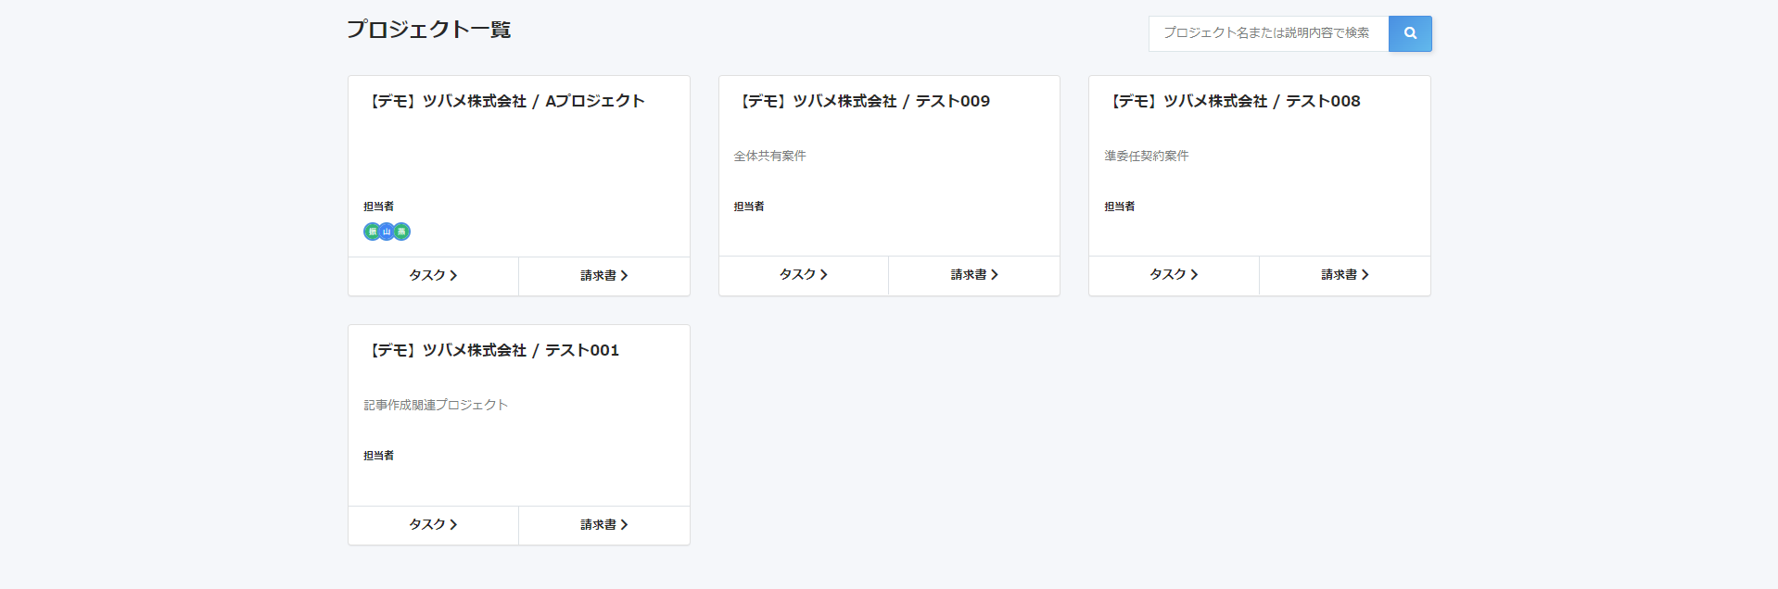
Task: Click the 燕 assignee avatar on Aプロジェクト
Action: click(x=401, y=232)
